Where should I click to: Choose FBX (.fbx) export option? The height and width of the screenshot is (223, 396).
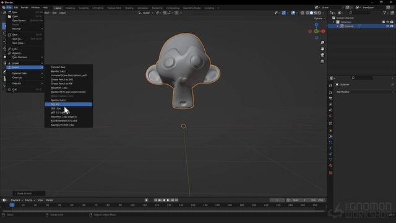tap(69, 108)
